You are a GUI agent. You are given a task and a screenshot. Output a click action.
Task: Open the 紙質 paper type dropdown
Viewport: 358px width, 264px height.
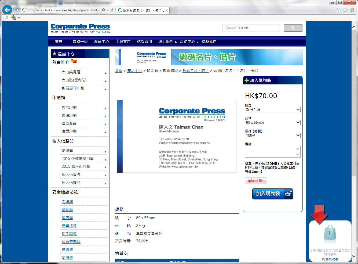pos(272,110)
